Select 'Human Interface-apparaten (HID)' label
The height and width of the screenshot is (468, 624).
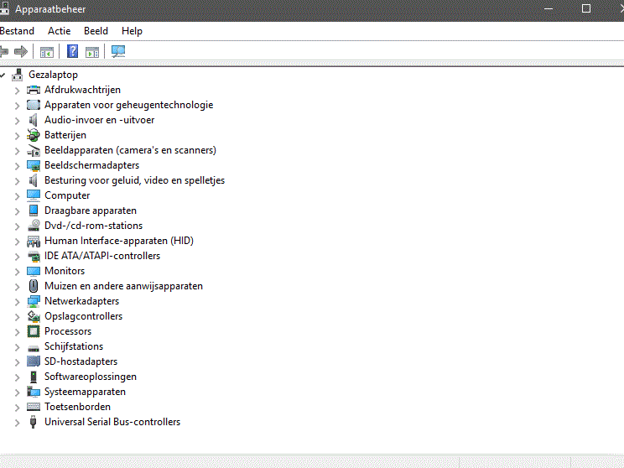119,242
